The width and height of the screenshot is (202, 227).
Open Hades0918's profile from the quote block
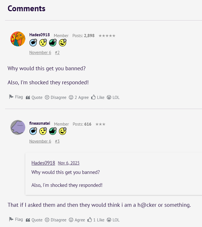(43, 163)
